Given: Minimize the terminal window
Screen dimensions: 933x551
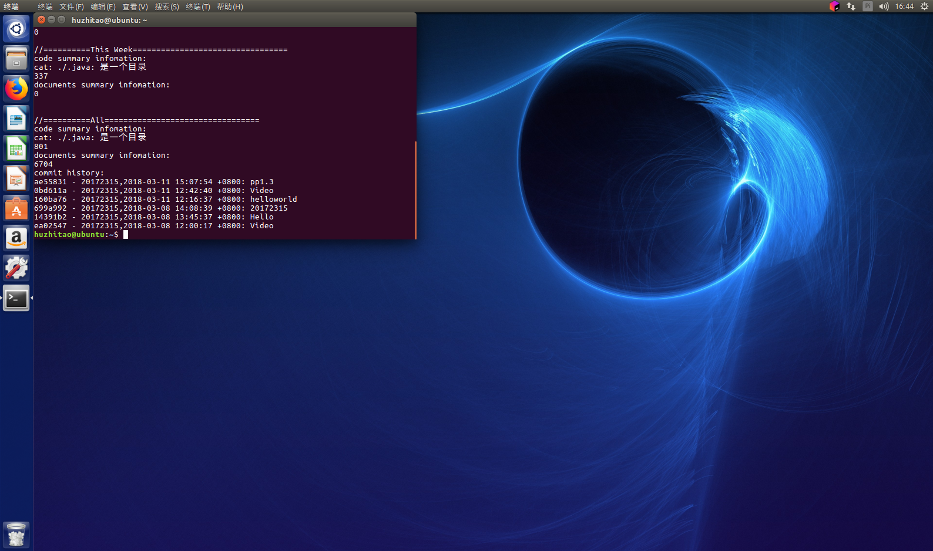Looking at the screenshot, I should tap(52, 19).
